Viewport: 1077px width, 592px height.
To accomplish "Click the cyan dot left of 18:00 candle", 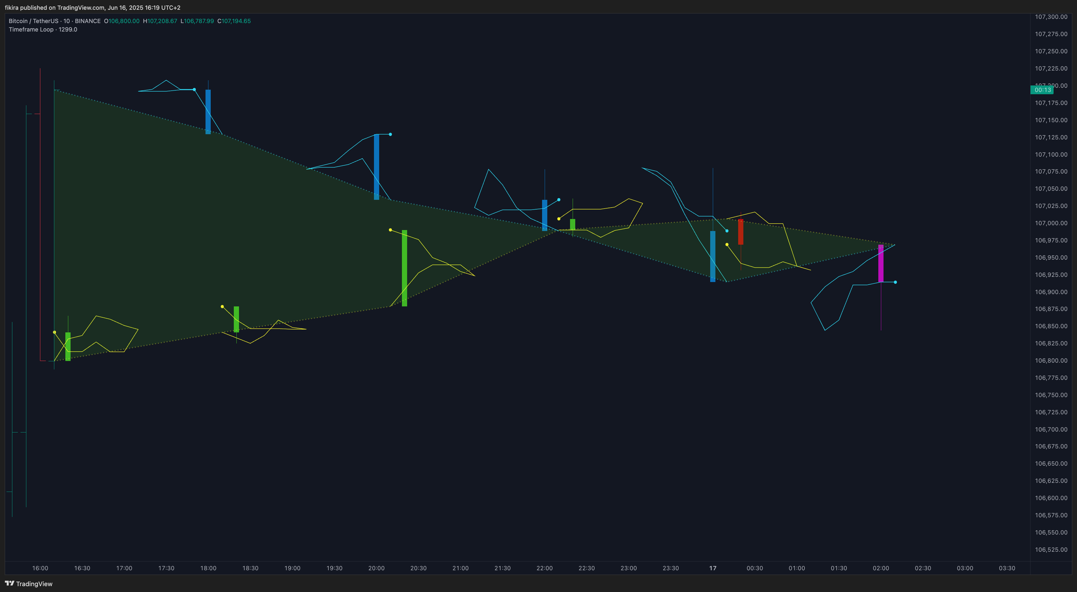I will coord(194,89).
